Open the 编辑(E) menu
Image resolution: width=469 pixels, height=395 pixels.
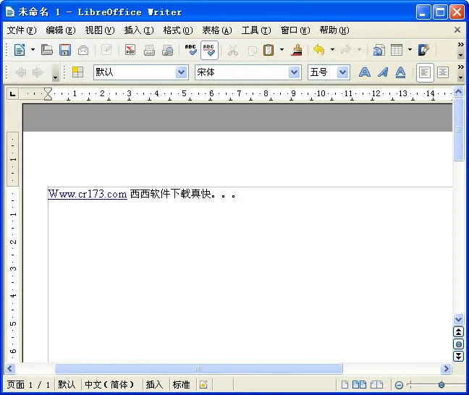pyautogui.click(x=60, y=30)
